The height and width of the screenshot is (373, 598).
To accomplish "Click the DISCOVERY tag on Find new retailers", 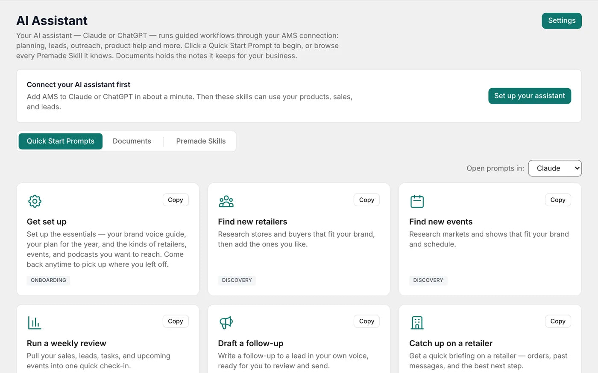I will pyautogui.click(x=237, y=280).
